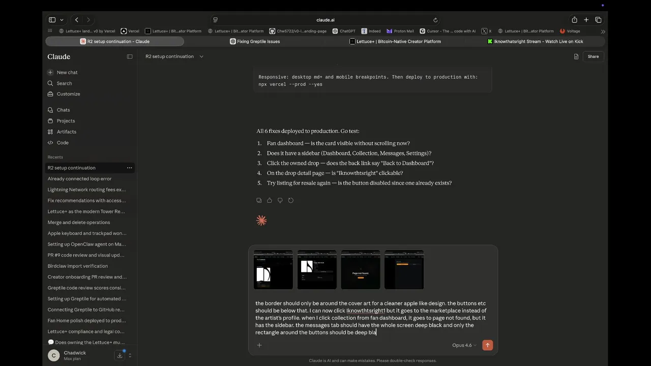Open Artifacts in sidebar
Screen dimensions: 651x366
(62, 132)
